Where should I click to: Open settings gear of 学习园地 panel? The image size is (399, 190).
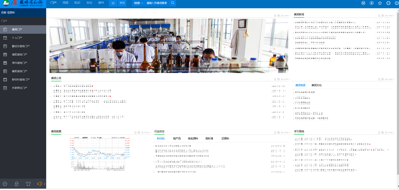tap(383, 132)
